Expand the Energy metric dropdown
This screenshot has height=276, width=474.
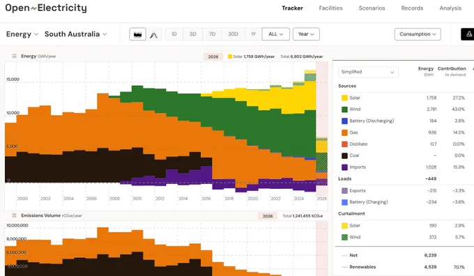point(22,34)
